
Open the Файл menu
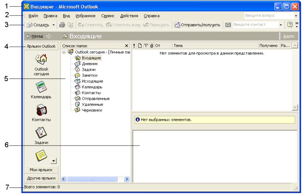click(x=33, y=16)
